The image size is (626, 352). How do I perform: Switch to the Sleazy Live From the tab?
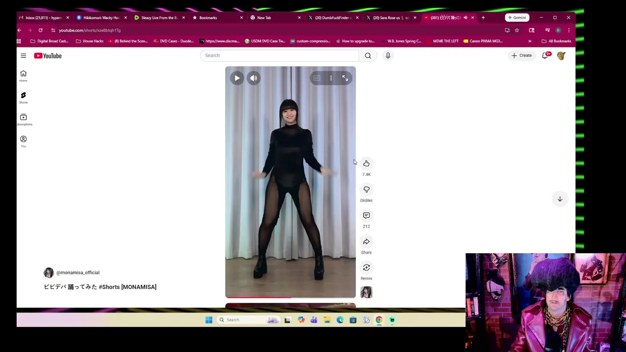[159, 18]
